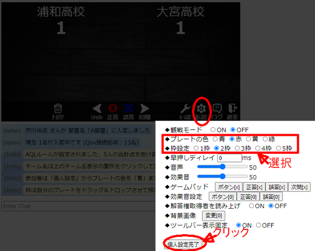Click the all-clear trash can icon

coord(58,109)
